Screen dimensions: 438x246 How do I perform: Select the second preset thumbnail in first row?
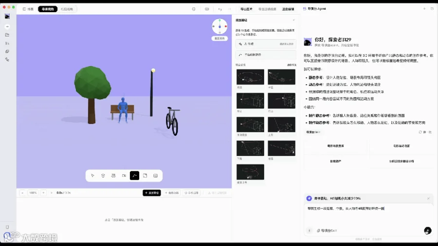click(282, 77)
